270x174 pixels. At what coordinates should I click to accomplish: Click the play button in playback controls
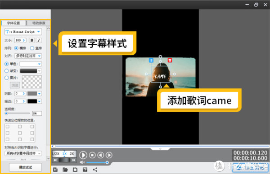(83, 155)
